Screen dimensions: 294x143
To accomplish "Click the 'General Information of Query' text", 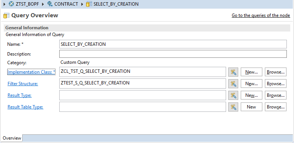I will point(35,35).
